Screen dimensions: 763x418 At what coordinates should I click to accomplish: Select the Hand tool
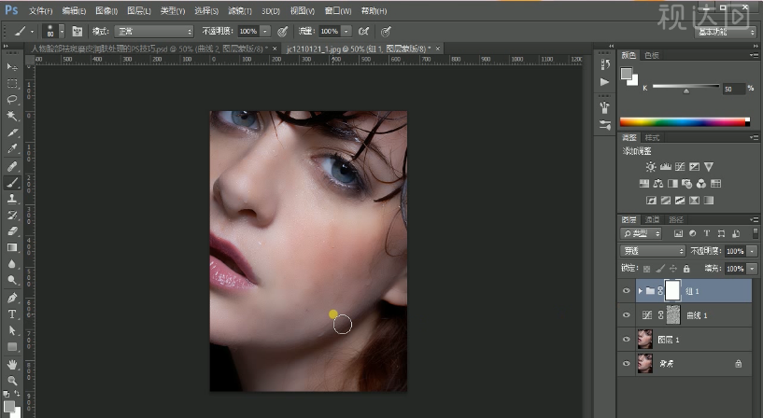pos(12,365)
